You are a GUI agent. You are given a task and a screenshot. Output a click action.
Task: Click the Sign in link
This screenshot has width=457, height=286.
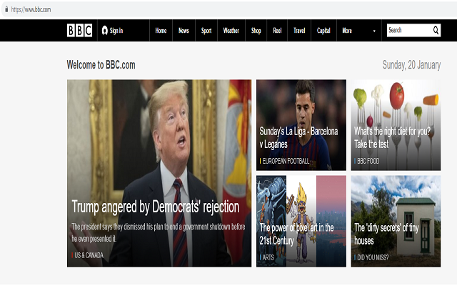point(116,31)
